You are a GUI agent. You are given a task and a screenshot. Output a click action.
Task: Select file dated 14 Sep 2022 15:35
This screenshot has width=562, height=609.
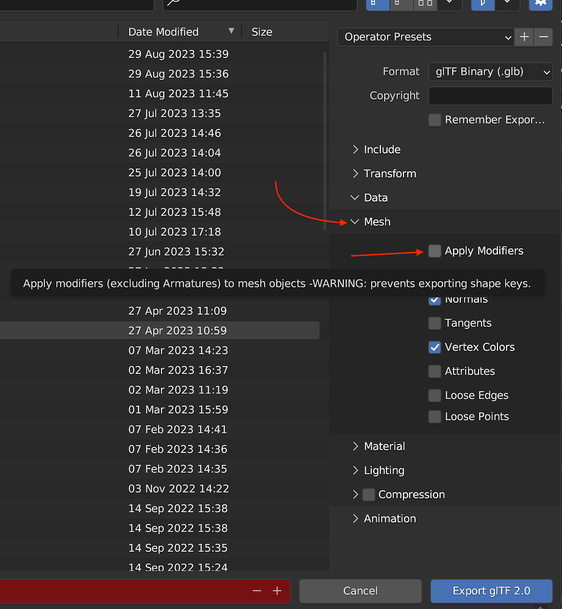[x=160, y=548]
